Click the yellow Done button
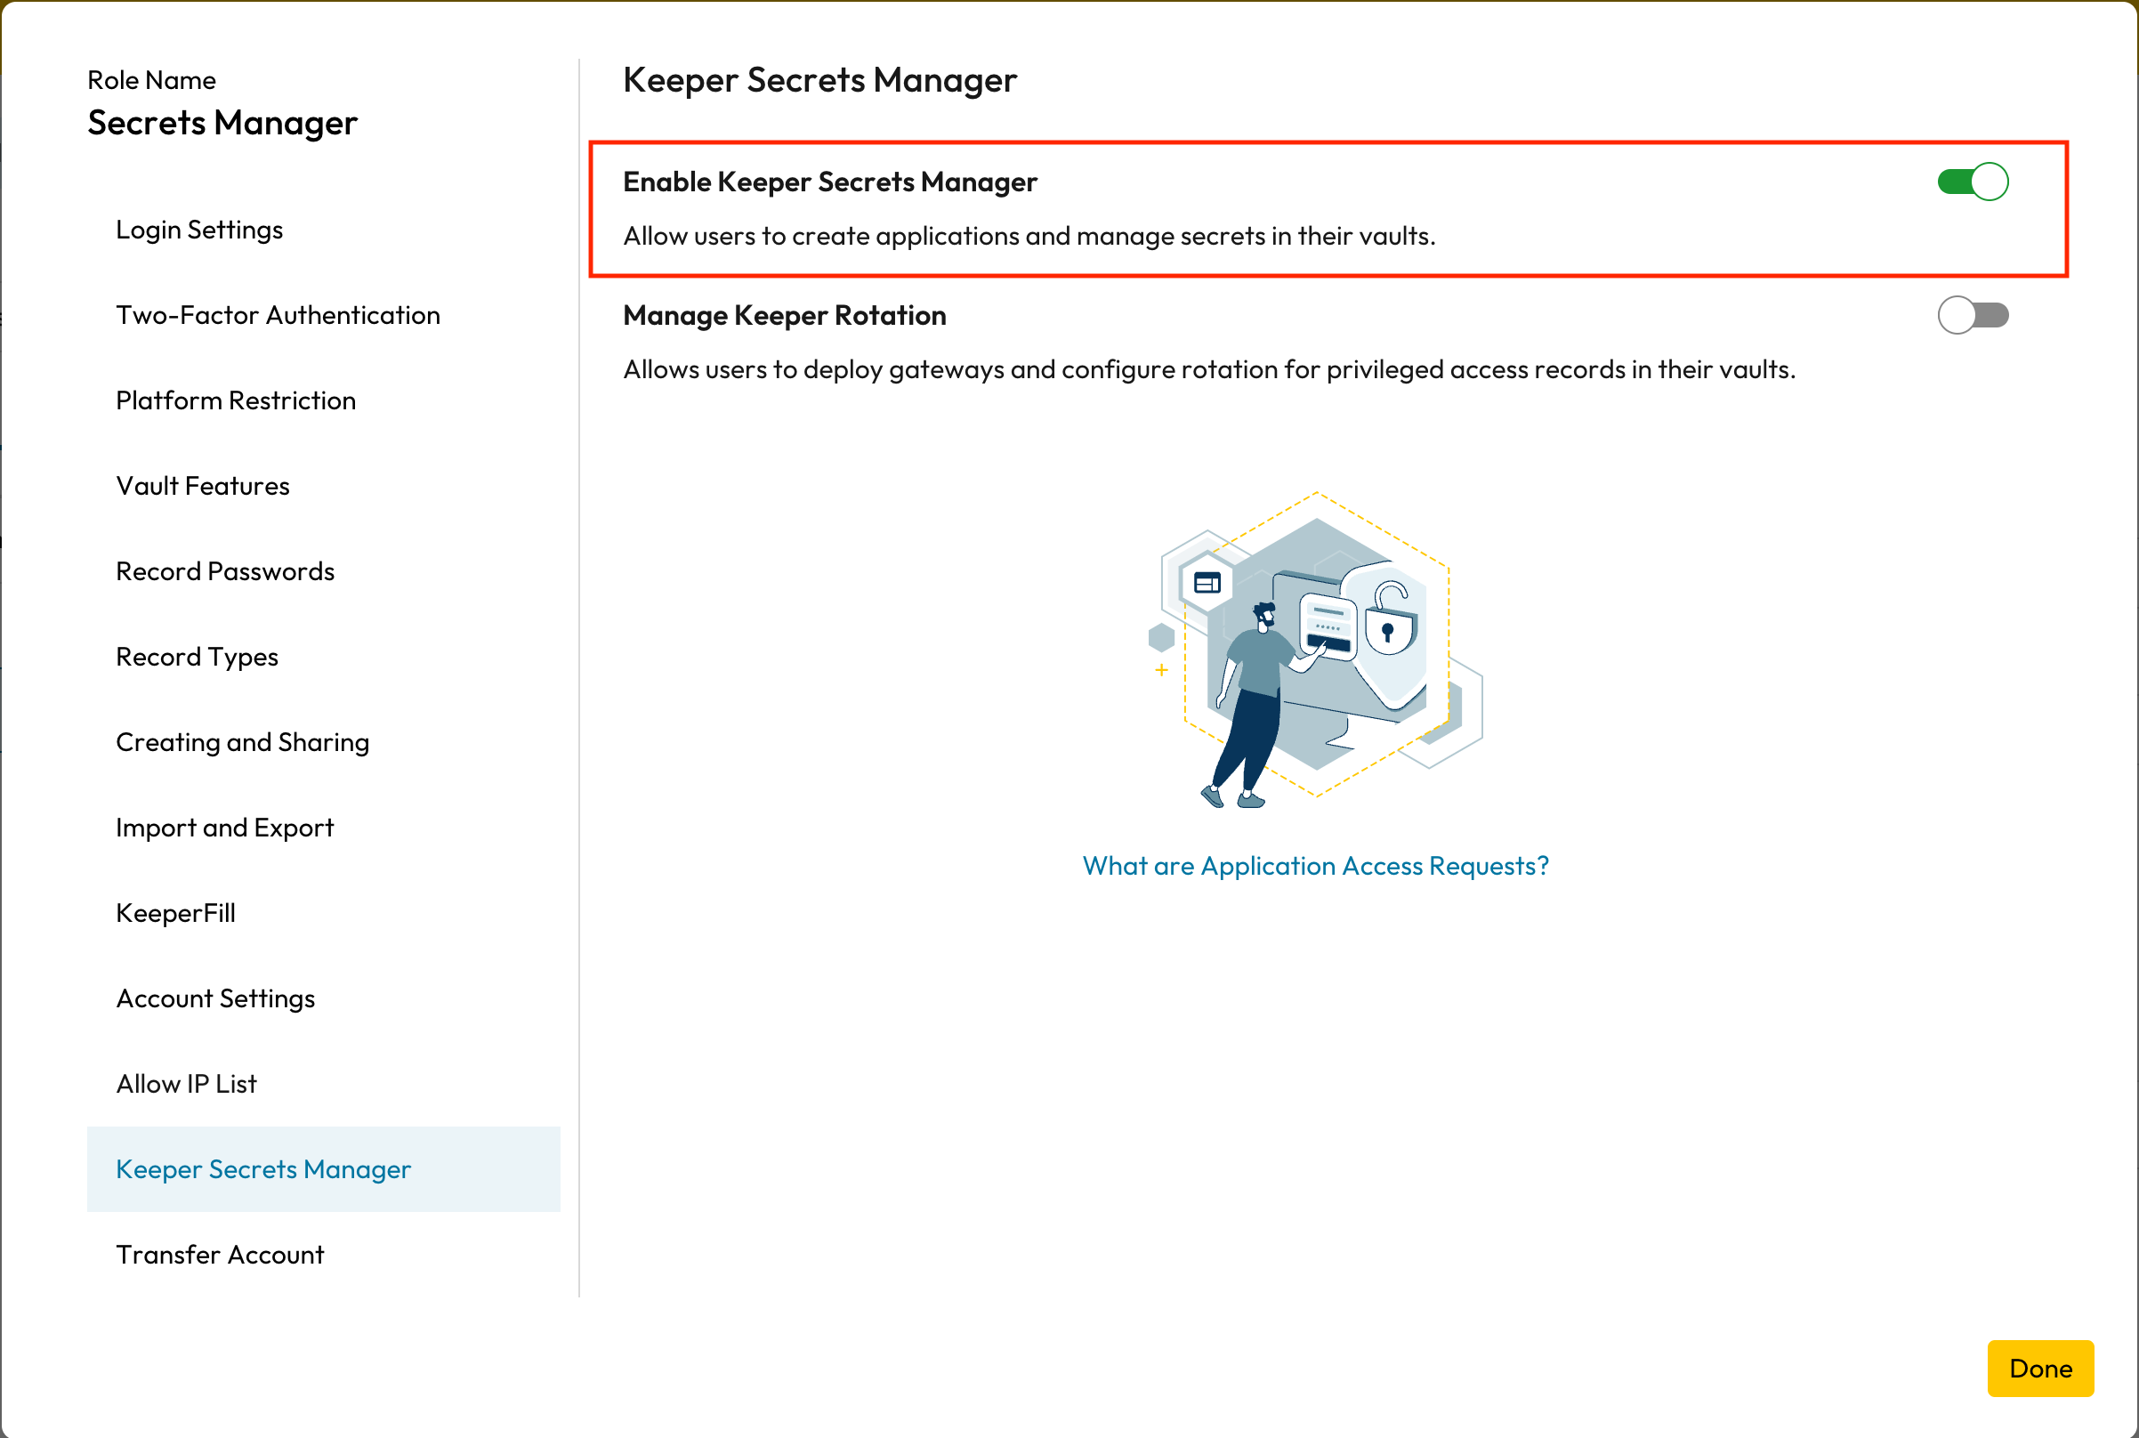This screenshot has height=1438, width=2139. click(2039, 1368)
